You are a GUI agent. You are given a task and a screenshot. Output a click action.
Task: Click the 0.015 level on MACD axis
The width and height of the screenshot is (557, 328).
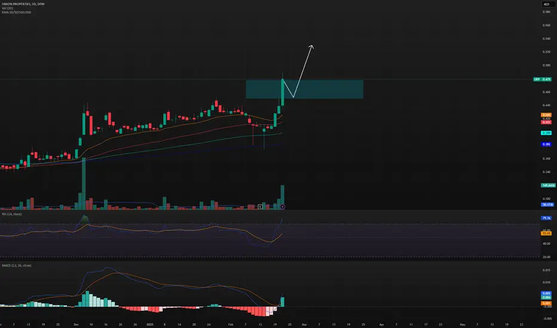click(x=546, y=270)
